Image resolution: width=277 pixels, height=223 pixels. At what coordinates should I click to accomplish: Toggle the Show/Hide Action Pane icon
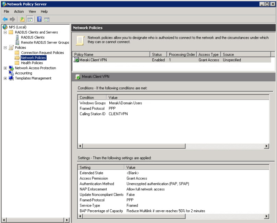[47, 19]
